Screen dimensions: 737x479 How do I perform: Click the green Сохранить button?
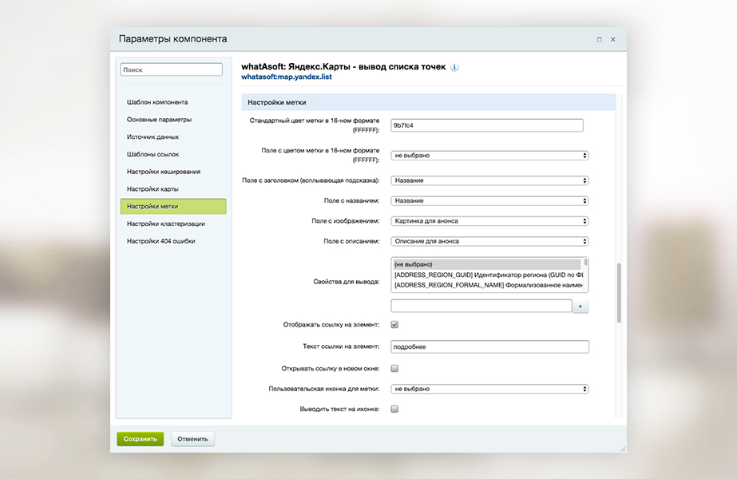(x=140, y=439)
